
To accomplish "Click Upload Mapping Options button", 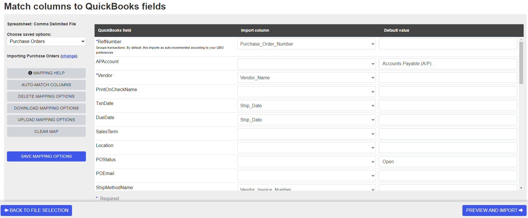I will coord(46,120).
